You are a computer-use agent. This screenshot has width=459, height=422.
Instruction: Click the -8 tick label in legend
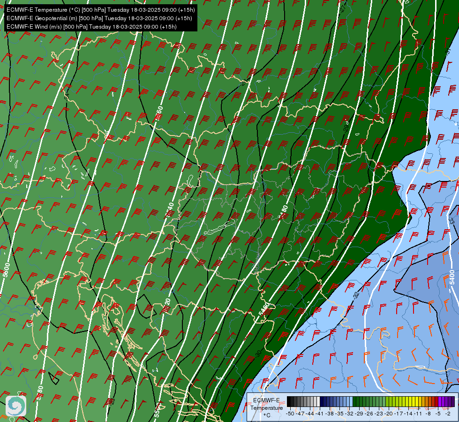pos(429,414)
